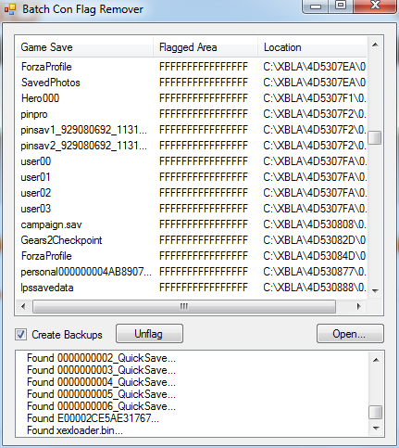Toggle the Create Backups checkbox

pyautogui.click(x=20, y=335)
